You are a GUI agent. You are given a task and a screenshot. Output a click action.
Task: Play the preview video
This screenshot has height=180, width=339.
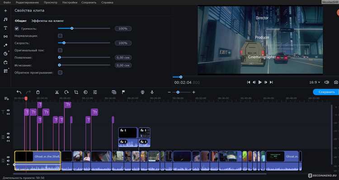[260, 82]
